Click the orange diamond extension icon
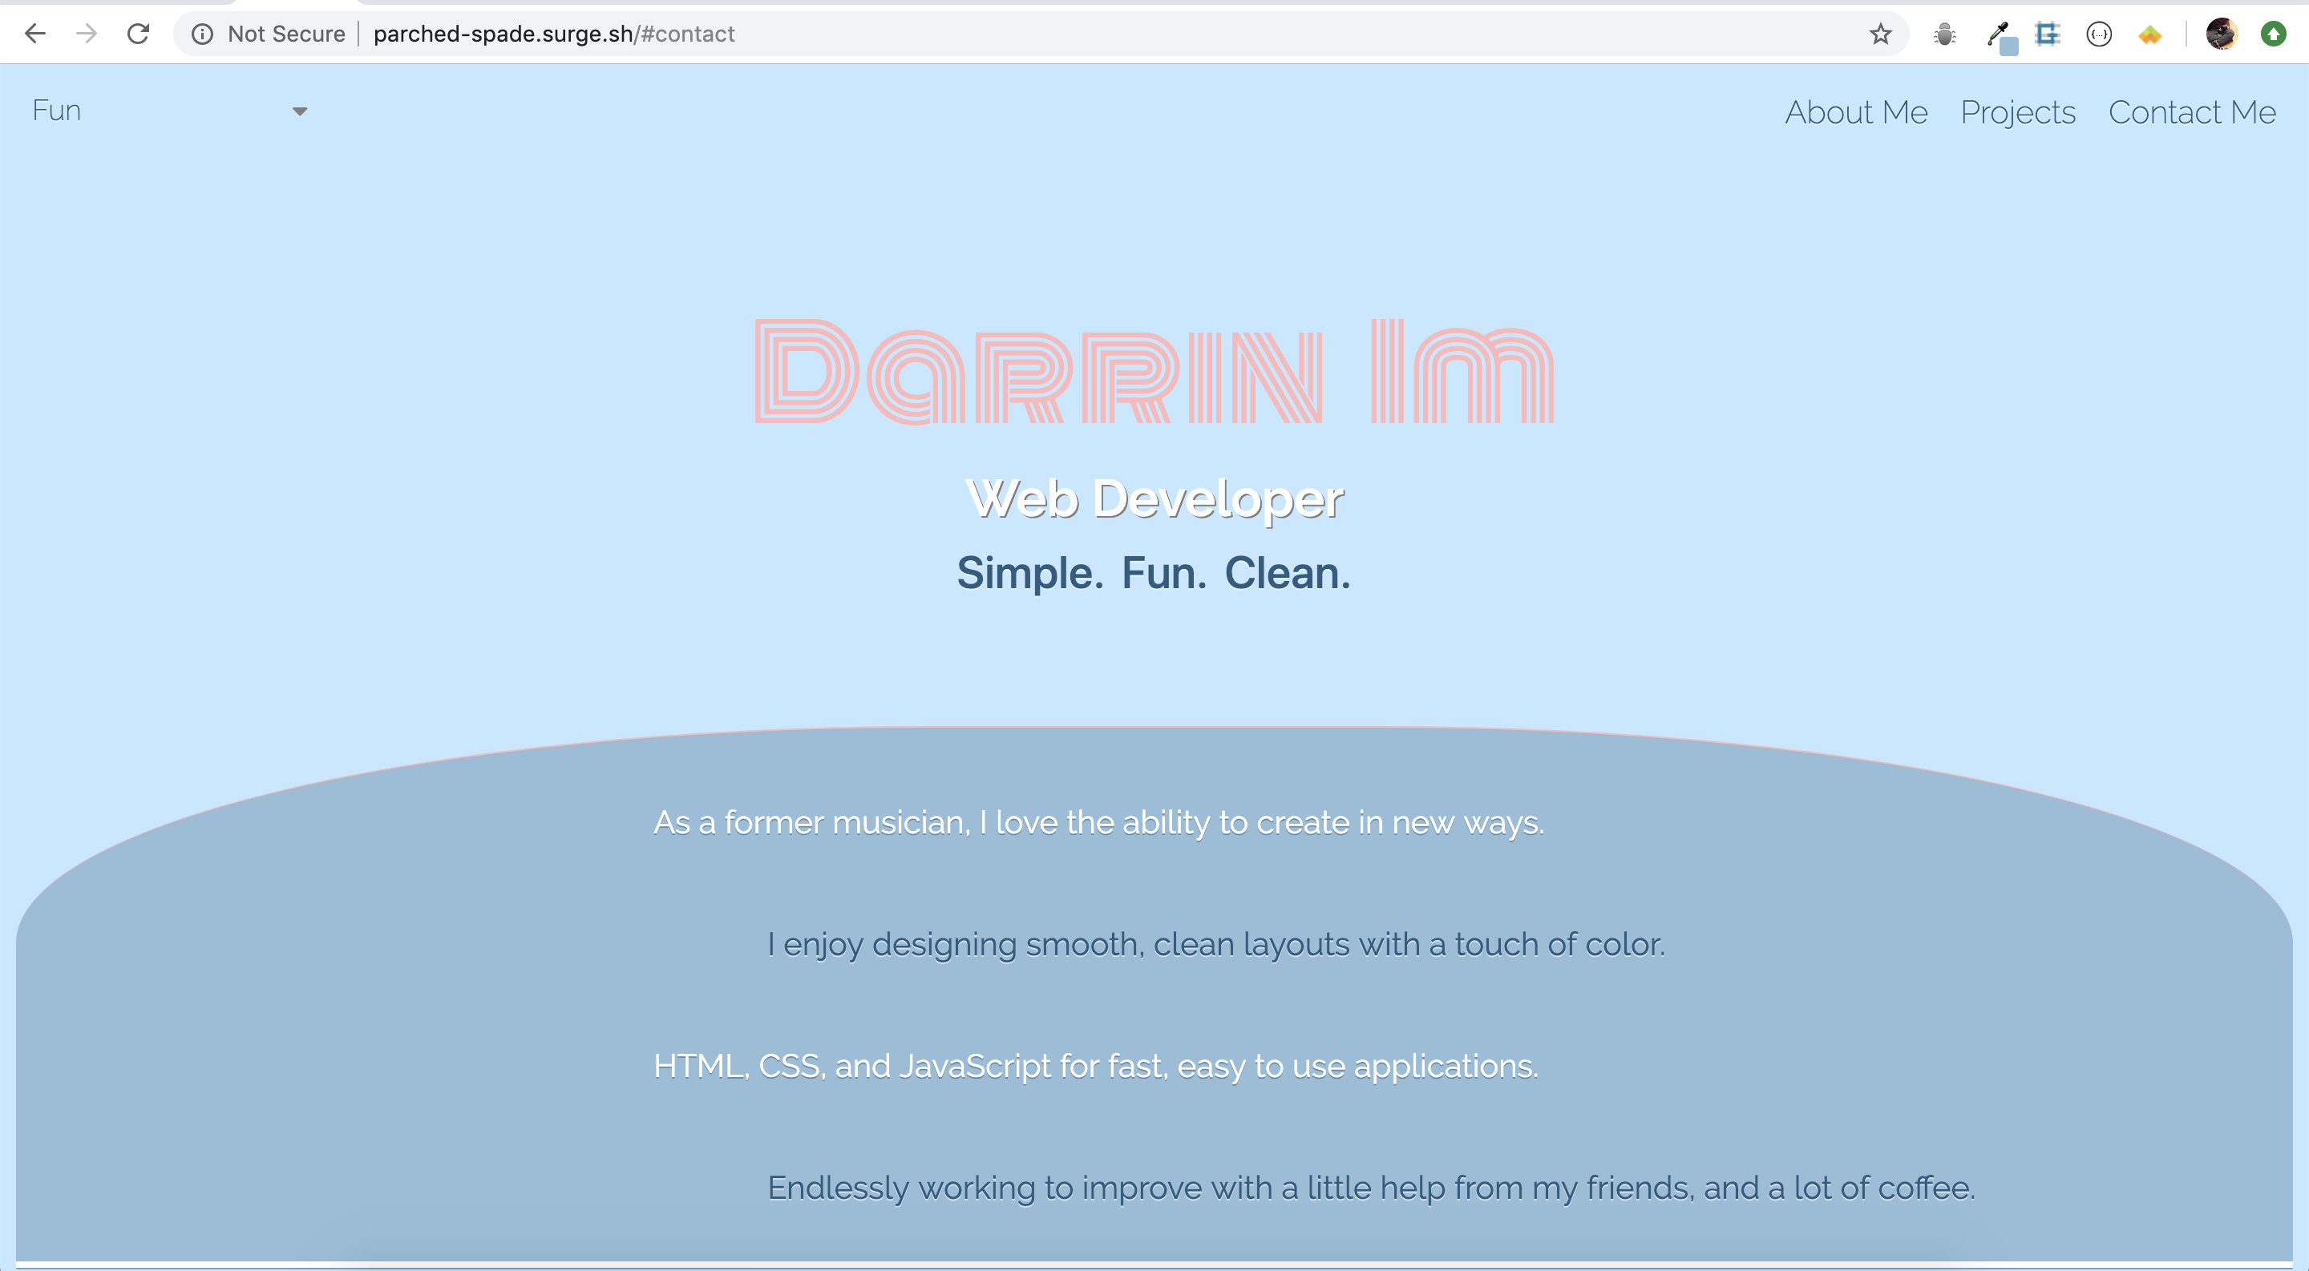The height and width of the screenshot is (1271, 2309). pyautogui.click(x=2149, y=34)
